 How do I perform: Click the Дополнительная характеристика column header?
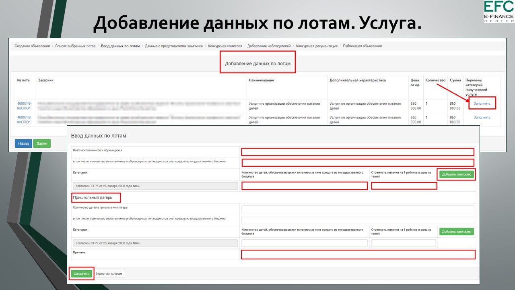pyautogui.click(x=358, y=80)
